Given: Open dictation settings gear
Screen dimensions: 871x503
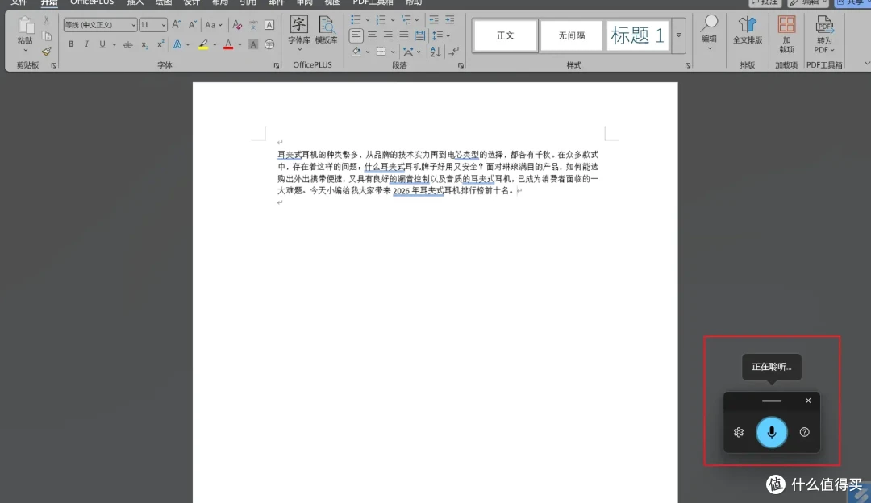Looking at the screenshot, I should [738, 432].
